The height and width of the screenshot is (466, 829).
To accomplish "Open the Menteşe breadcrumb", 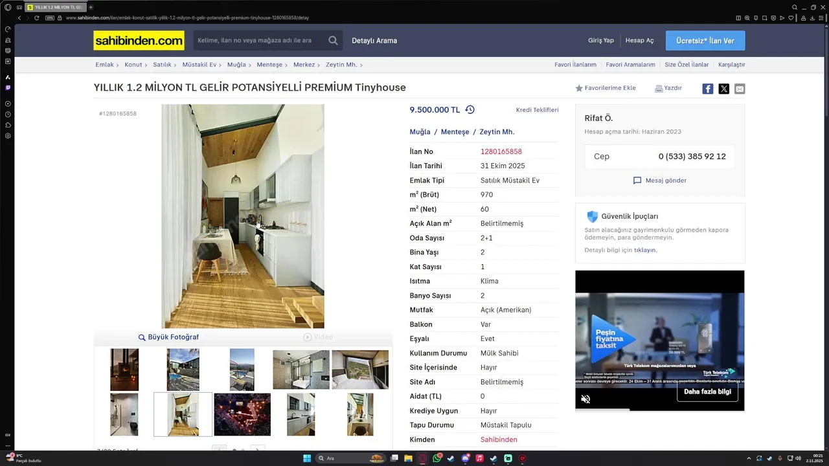I will coord(269,65).
